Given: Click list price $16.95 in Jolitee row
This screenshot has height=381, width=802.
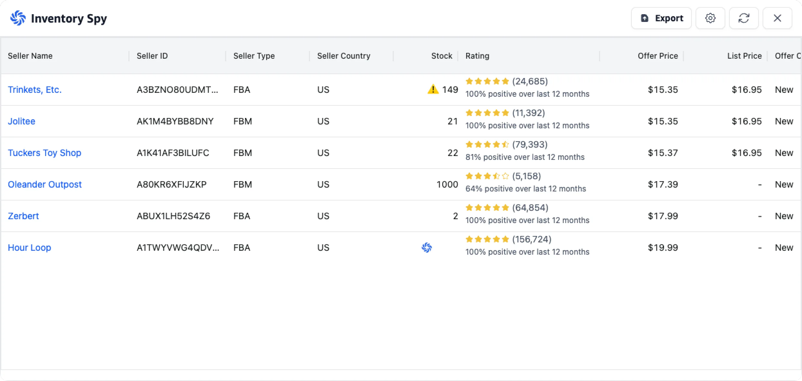Looking at the screenshot, I should coord(747,121).
